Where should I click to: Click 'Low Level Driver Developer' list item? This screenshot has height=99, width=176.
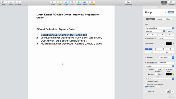[x=71, y=39]
